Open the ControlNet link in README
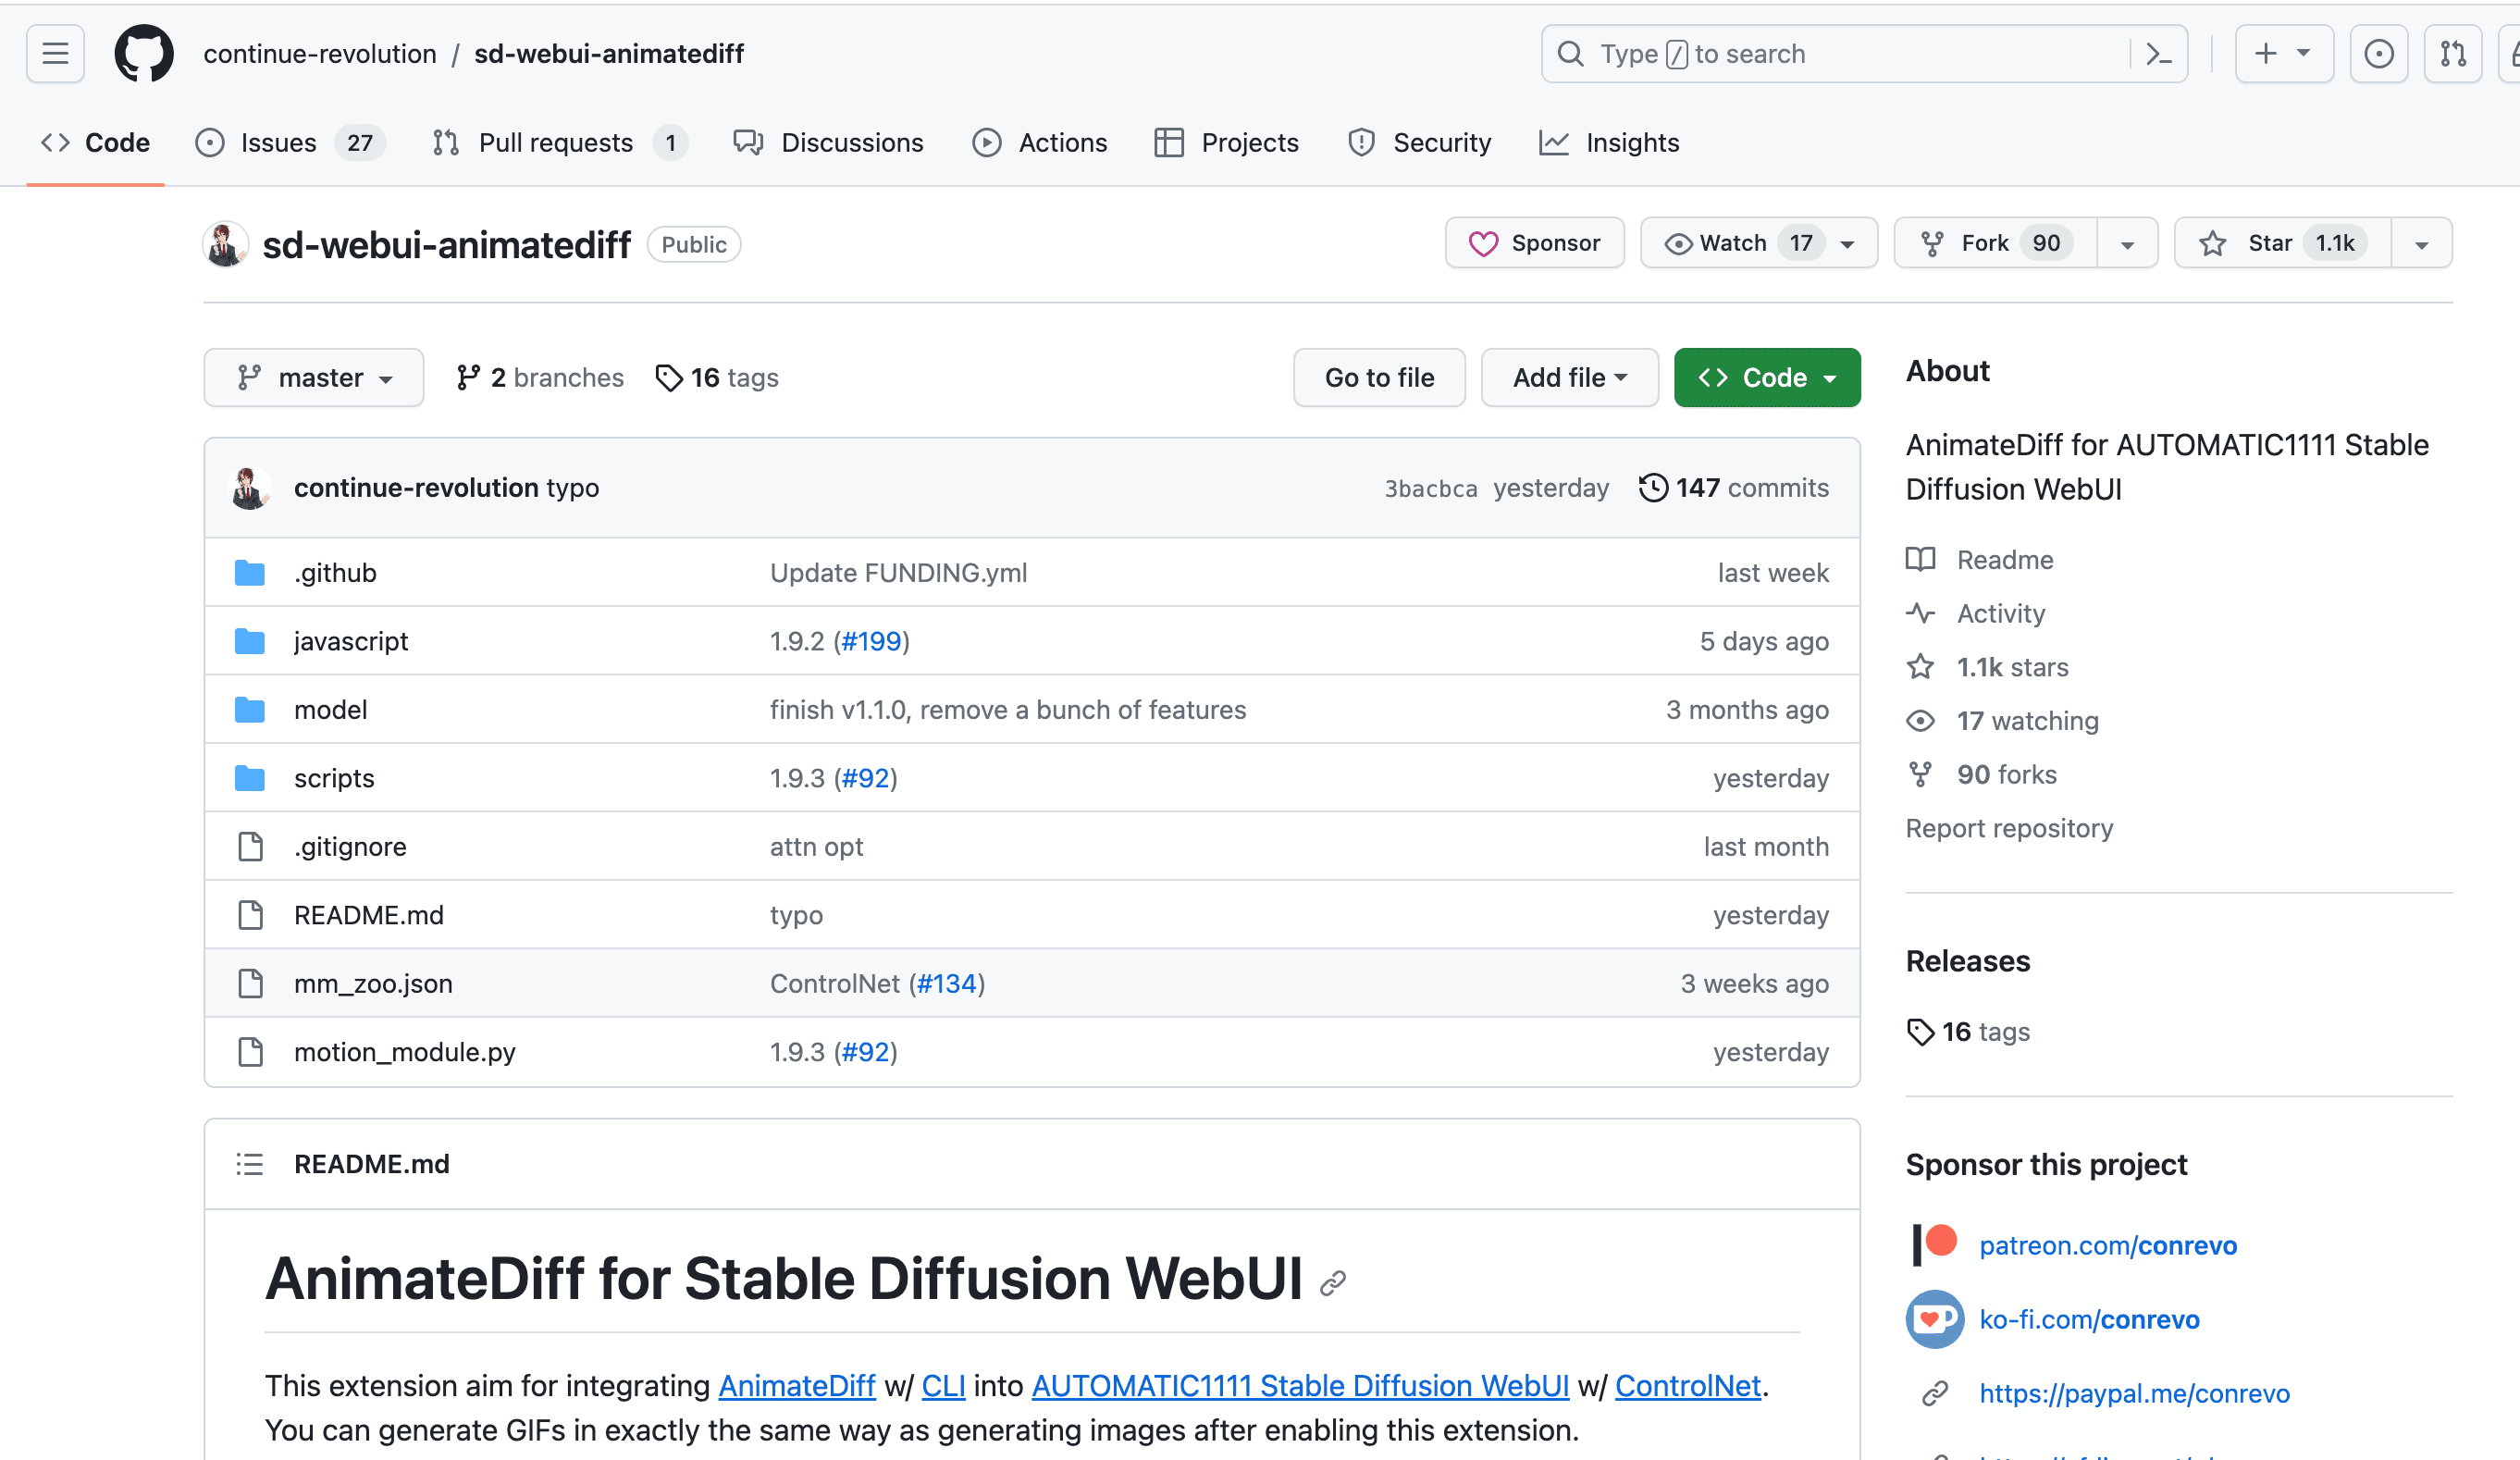This screenshot has height=1460, width=2520. 1687,1386
